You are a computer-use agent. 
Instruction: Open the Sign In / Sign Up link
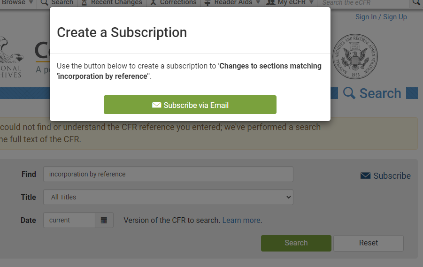(x=381, y=17)
